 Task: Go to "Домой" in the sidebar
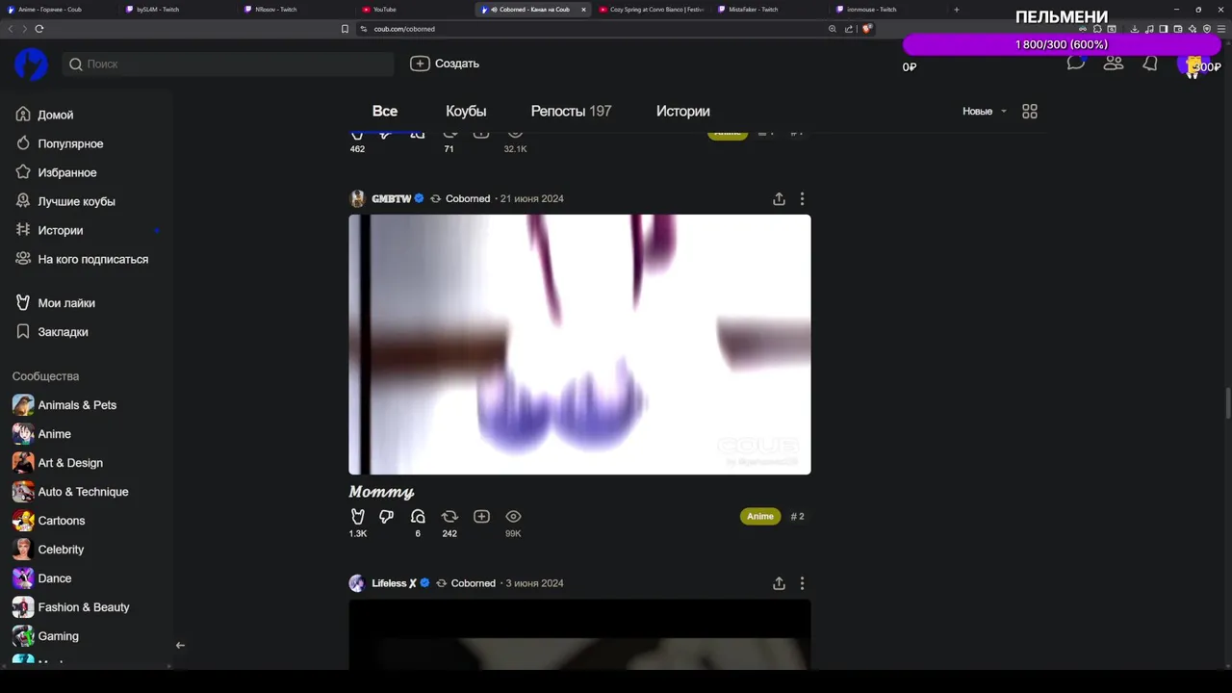pos(56,115)
